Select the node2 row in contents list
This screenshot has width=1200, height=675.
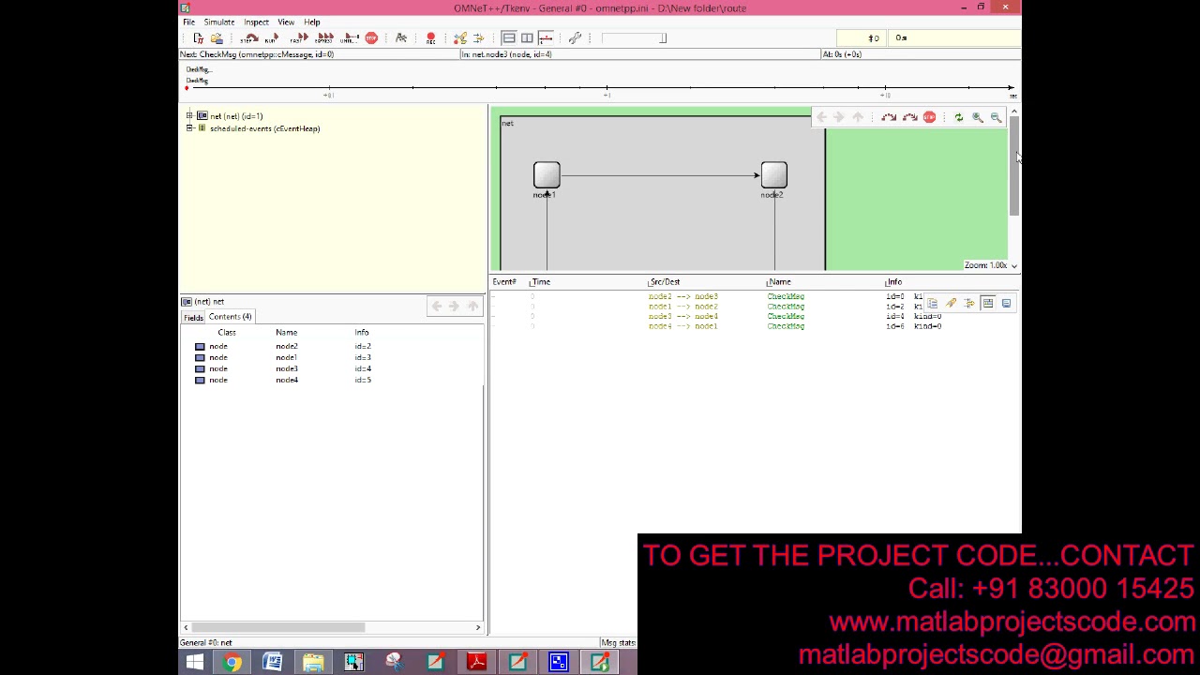point(332,347)
